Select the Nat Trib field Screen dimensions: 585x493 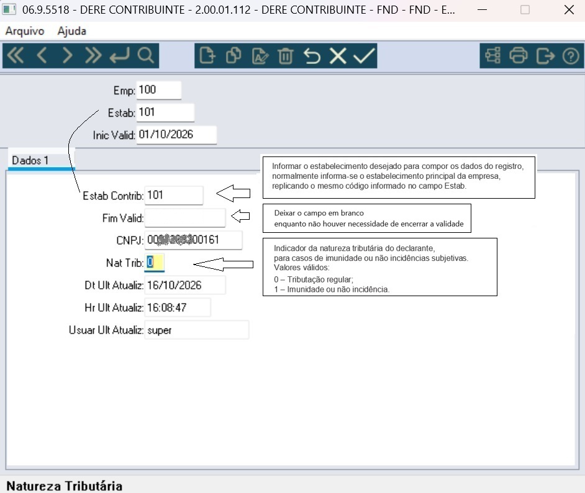pos(154,263)
